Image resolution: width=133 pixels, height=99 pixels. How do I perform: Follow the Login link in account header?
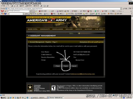[x=95, y=42]
